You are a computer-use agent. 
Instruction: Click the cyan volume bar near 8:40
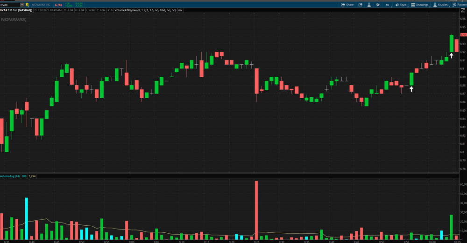pos(27,219)
